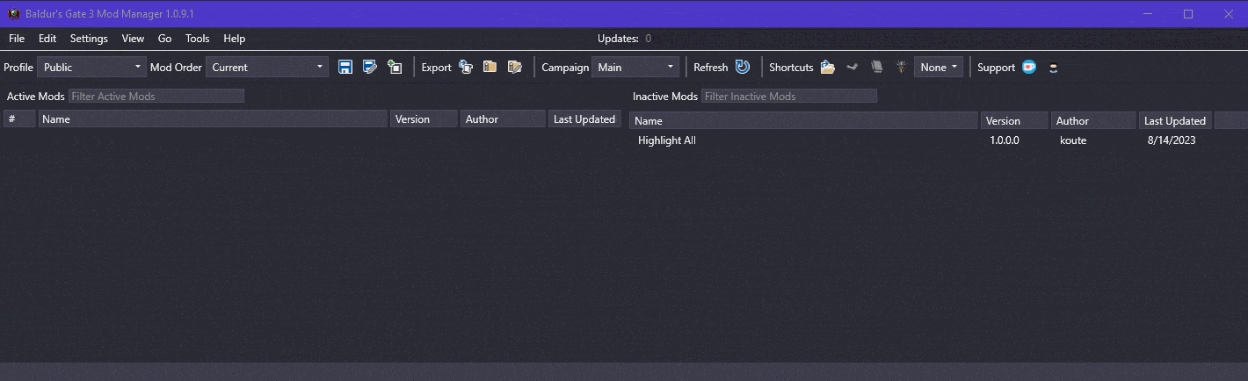Viewport: 1248px width, 381px height.
Task: Click the refresh arrow icon
Action: [x=743, y=68]
